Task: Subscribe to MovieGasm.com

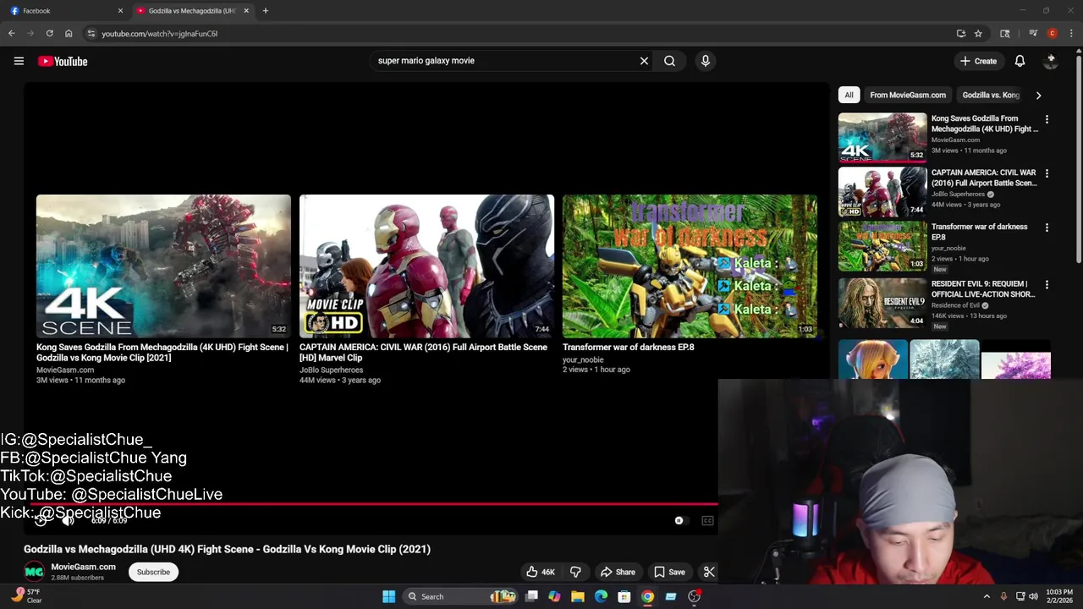Action: click(153, 572)
